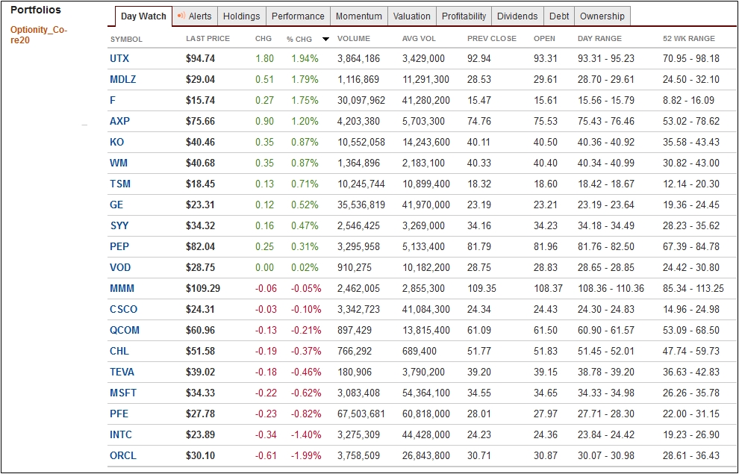
Task: Switch to the Alerts tab
Action: click(195, 16)
